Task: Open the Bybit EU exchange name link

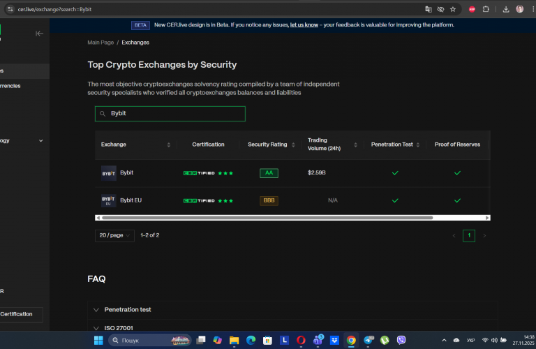Action: 131,200
